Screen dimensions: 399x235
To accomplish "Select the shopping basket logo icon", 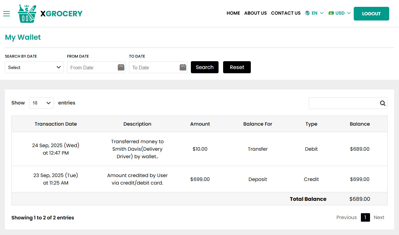I will click(27, 13).
